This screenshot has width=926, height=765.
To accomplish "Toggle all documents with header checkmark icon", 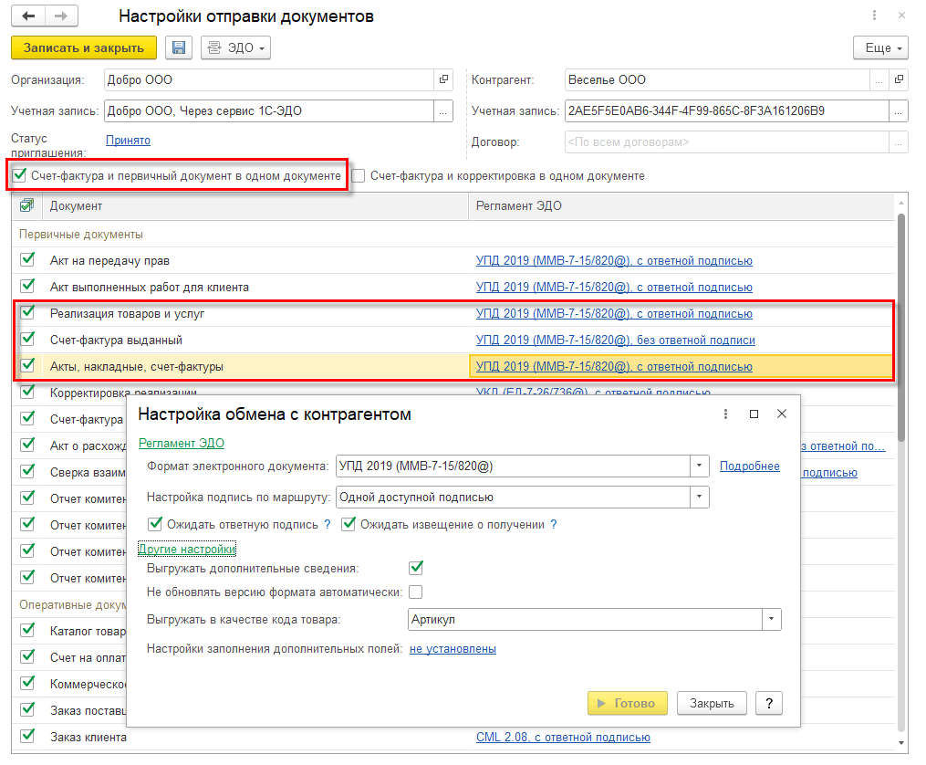I will [x=26, y=205].
